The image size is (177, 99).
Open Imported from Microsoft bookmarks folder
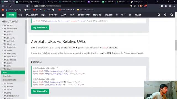click(x=85, y=10)
